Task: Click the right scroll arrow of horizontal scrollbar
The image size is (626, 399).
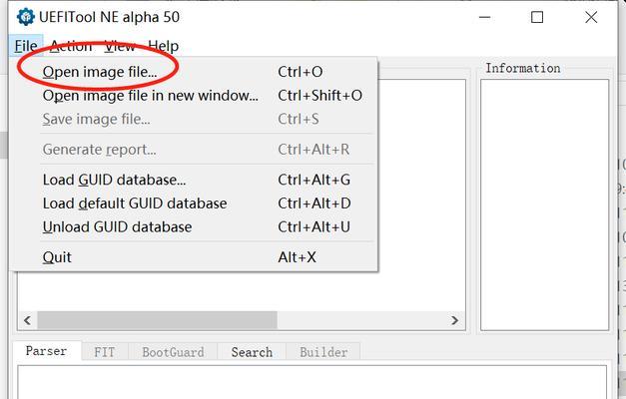Action: coord(454,321)
